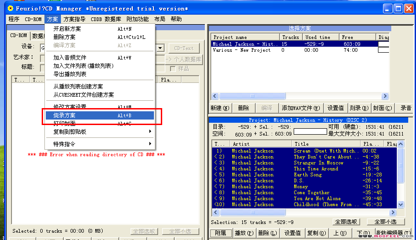Click the 录音 button
The width and height of the screenshot is (416, 240).
tap(405, 108)
